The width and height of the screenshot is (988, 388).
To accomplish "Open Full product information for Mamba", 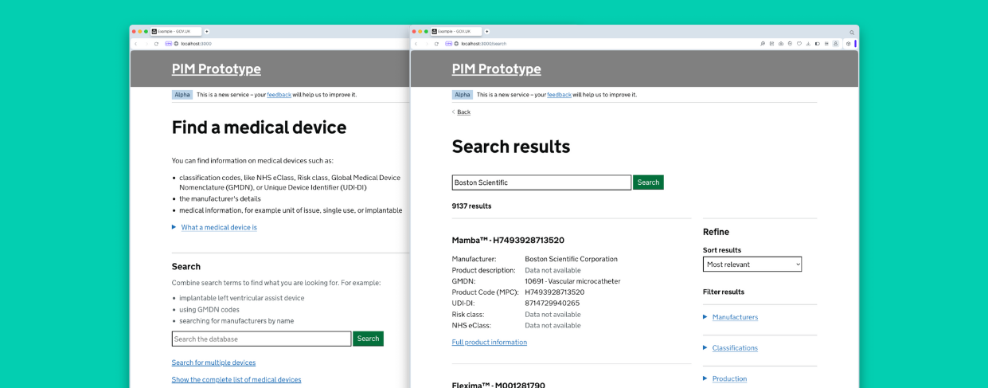I will point(490,343).
